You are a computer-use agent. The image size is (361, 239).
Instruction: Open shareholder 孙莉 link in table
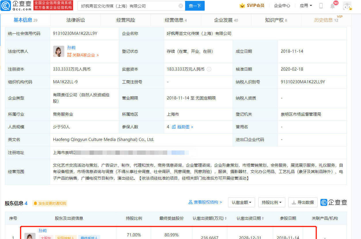click(x=43, y=231)
